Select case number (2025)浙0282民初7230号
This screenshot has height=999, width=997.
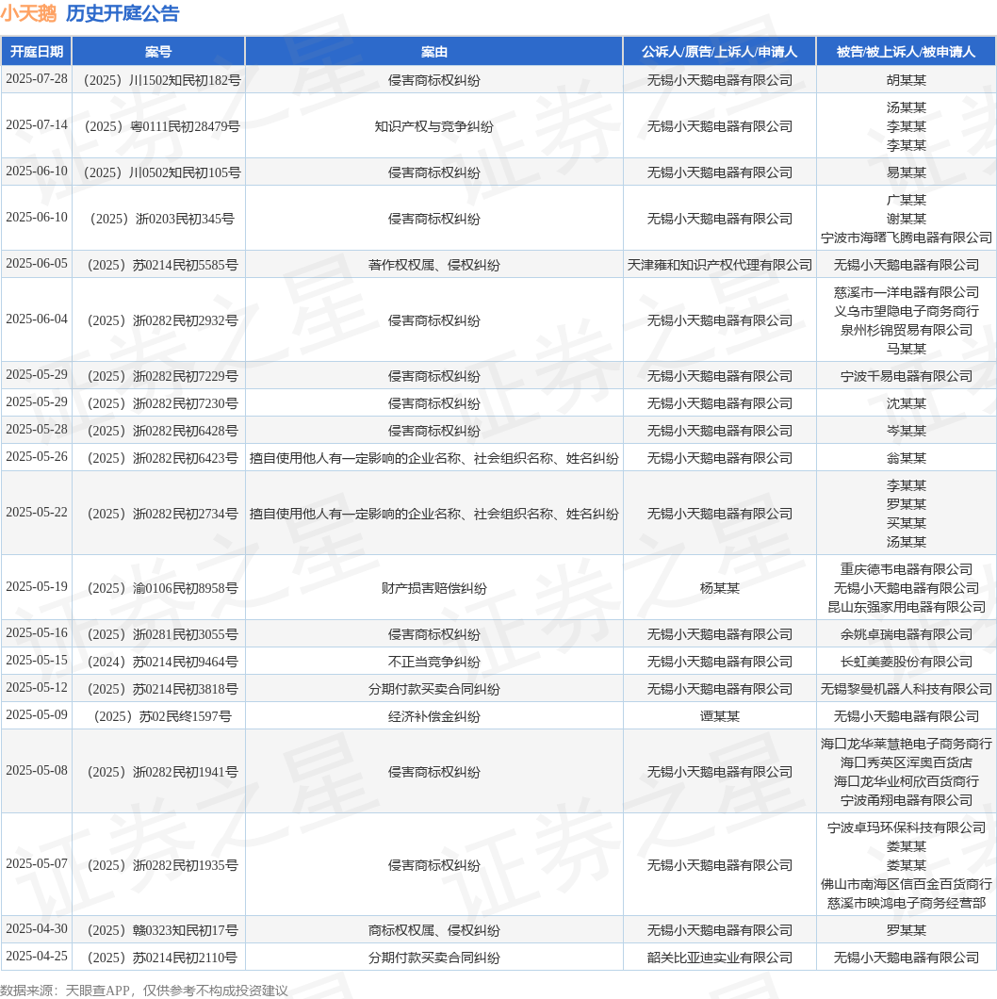point(162,404)
